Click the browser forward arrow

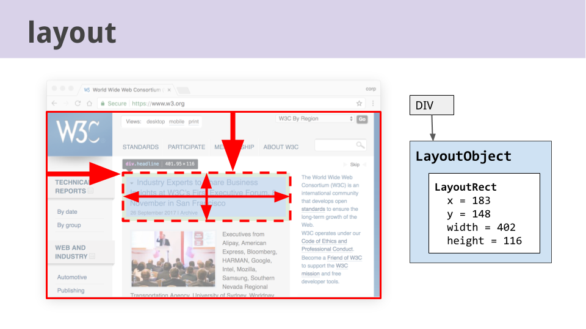coord(66,104)
